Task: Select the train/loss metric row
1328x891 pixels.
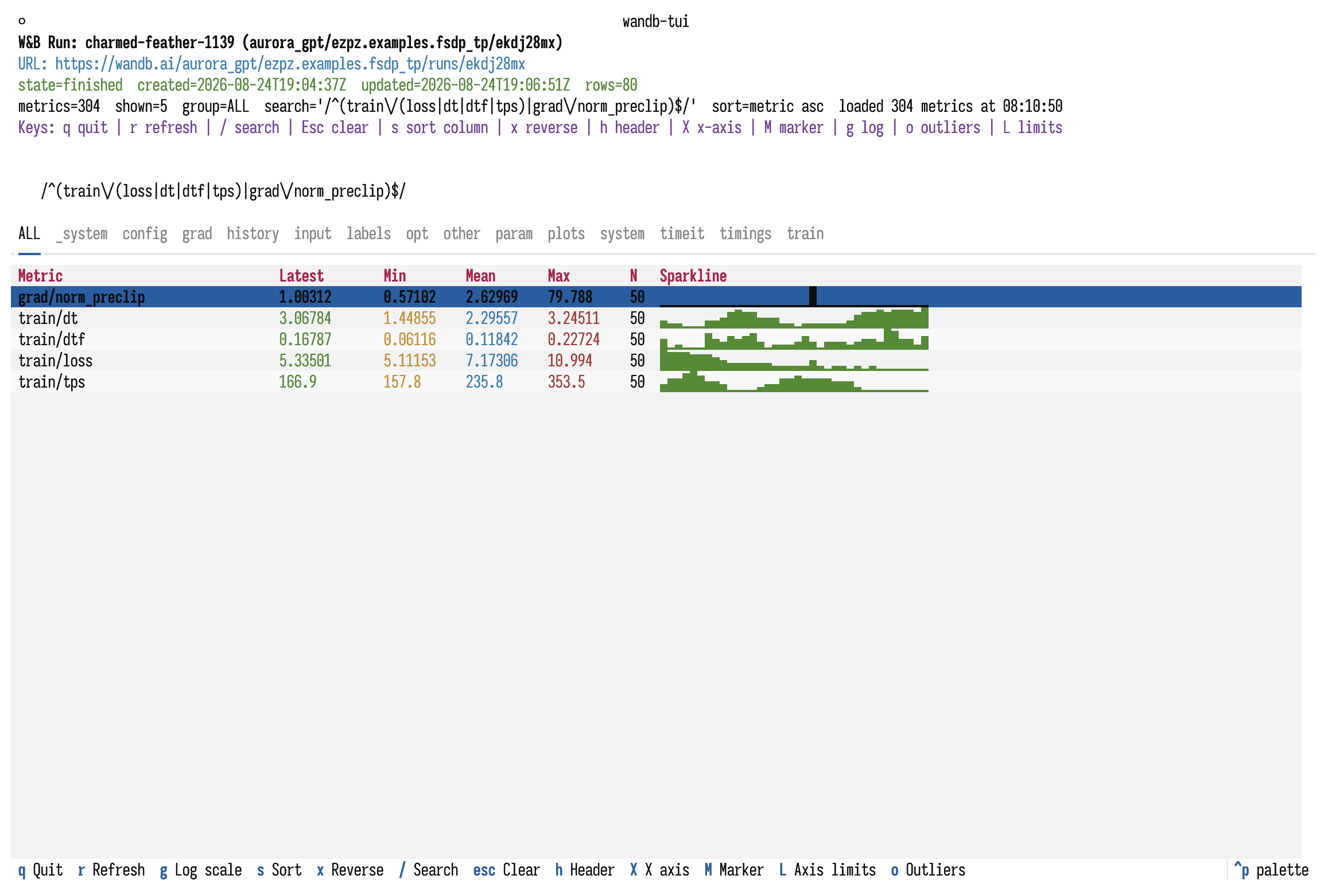Action: pos(656,361)
